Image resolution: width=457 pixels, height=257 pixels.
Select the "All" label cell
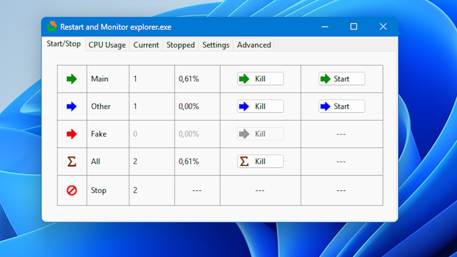click(108, 162)
